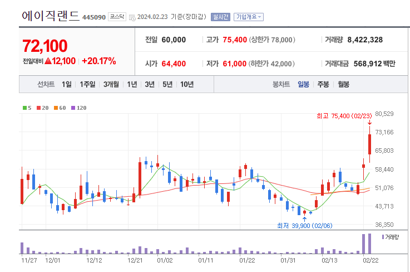Image resolution: width=410 pixels, height=272 pixels.
Task: Click the 에이직랜드 stock name title
Action: point(51,16)
